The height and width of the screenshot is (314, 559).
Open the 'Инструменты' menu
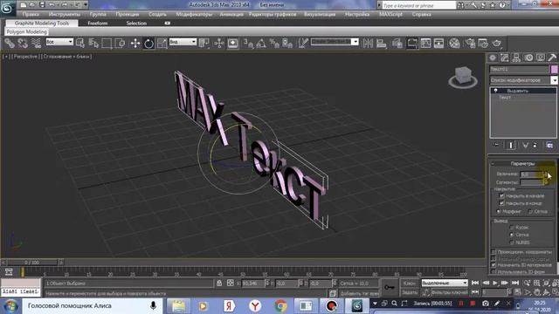[64, 15]
